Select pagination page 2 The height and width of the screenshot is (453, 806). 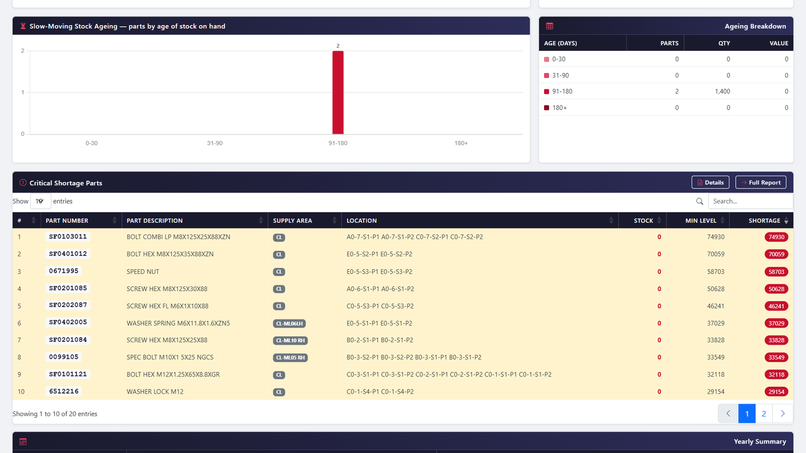(764, 414)
